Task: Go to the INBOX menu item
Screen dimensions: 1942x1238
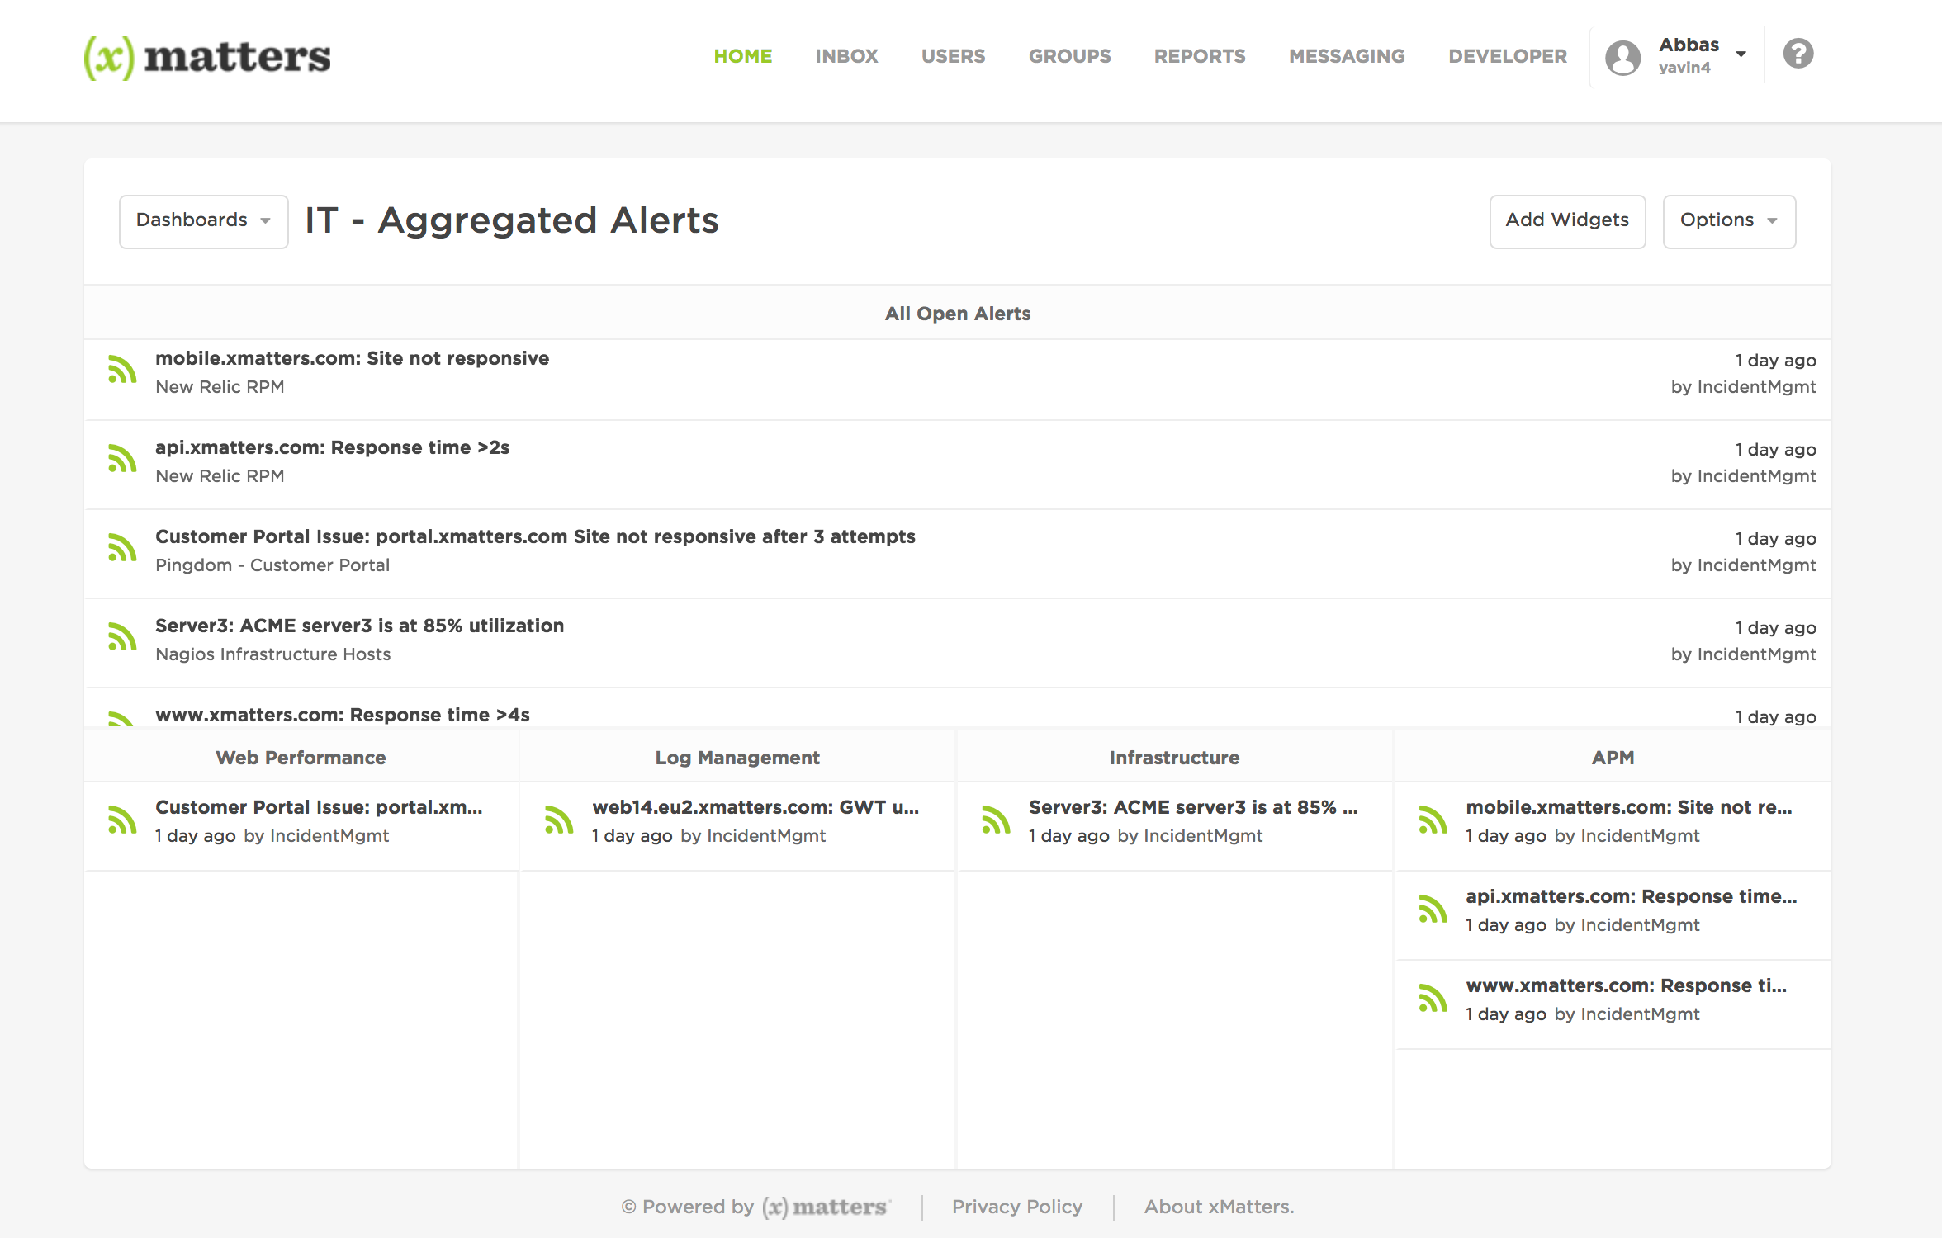Action: pos(846,56)
